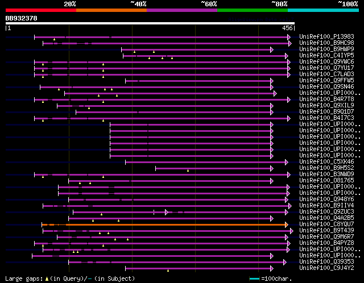Click the ~80% identity scale label
The height and width of the screenshot is (283, 364).
279,4
